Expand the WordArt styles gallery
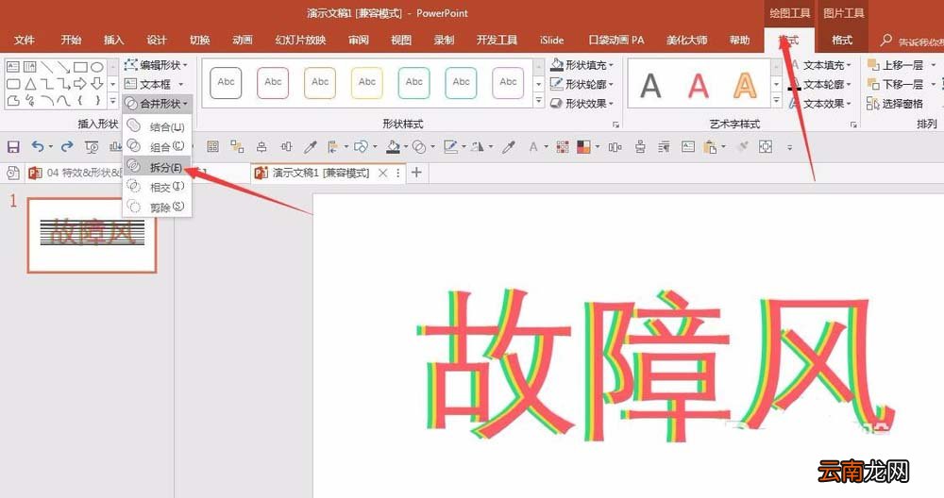Viewport: 944px width, 498px height. coord(777,101)
